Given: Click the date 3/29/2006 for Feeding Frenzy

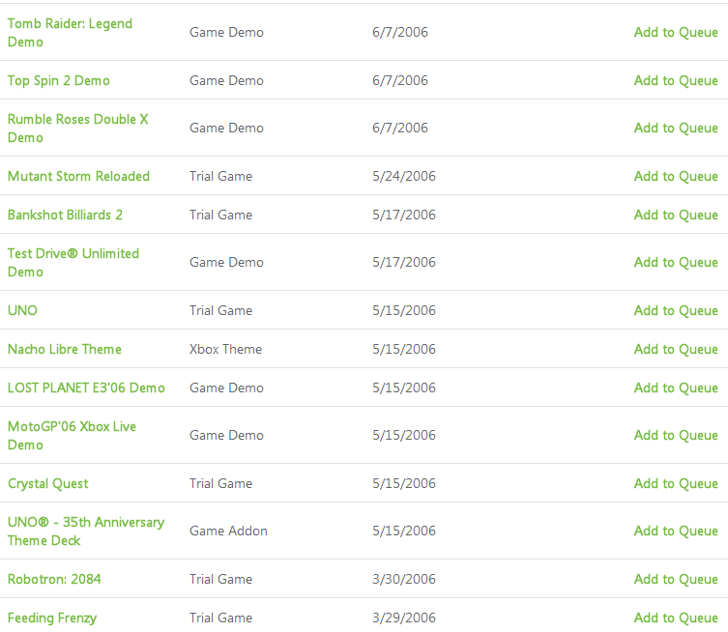Looking at the screenshot, I should click(404, 618).
